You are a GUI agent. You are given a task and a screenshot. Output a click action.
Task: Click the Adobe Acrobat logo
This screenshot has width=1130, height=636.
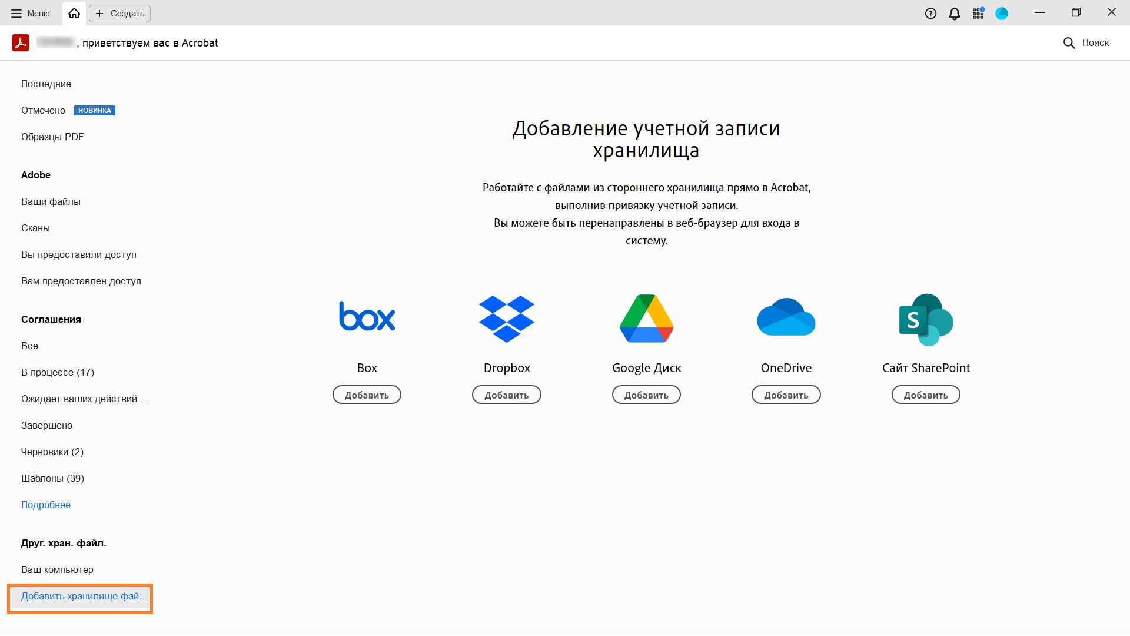20,42
